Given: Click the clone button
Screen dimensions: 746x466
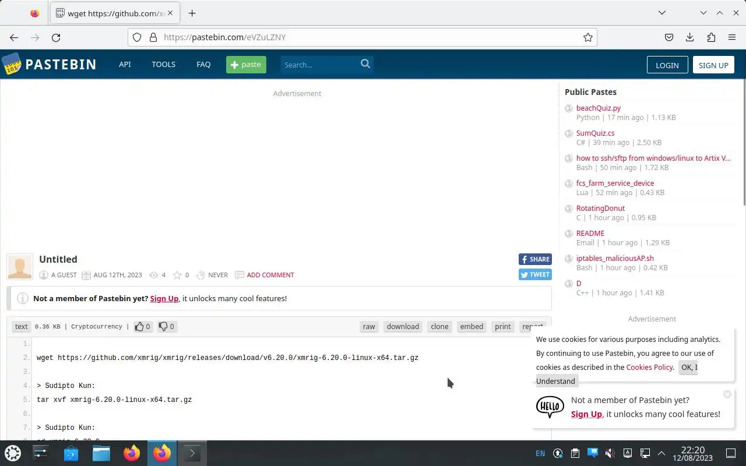Looking at the screenshot, I should click(x=439, y=326).
